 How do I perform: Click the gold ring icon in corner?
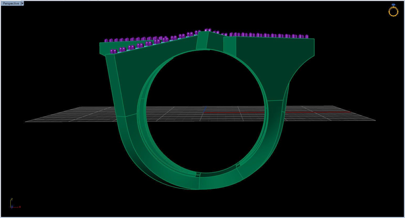(393, 10)
